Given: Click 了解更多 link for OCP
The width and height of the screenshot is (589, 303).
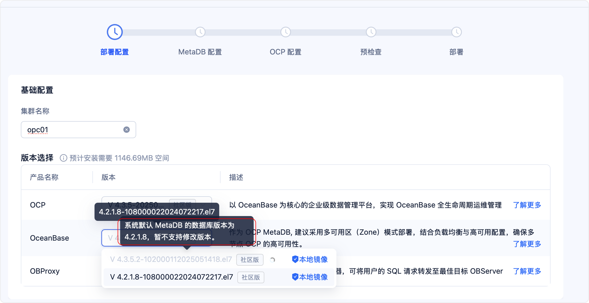Looking at the screenshot, I should [527, 205].
